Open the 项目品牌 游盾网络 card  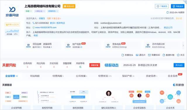43,45
